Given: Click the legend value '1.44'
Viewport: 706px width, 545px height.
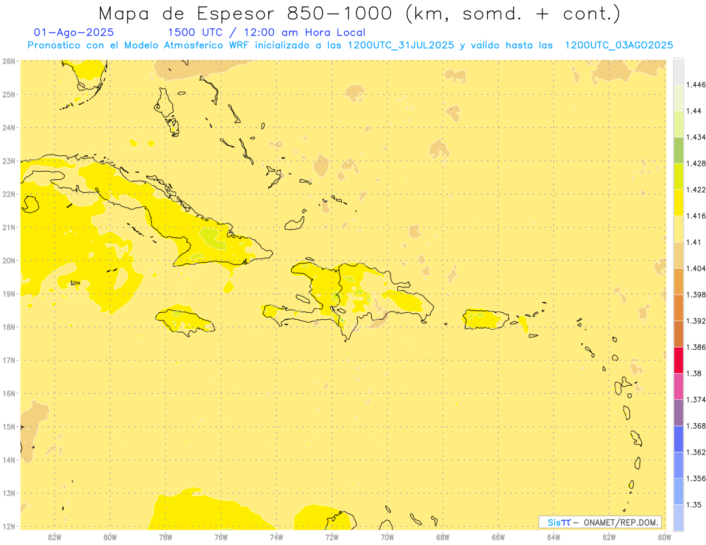Looking at the screenshot, I should 693,111.
